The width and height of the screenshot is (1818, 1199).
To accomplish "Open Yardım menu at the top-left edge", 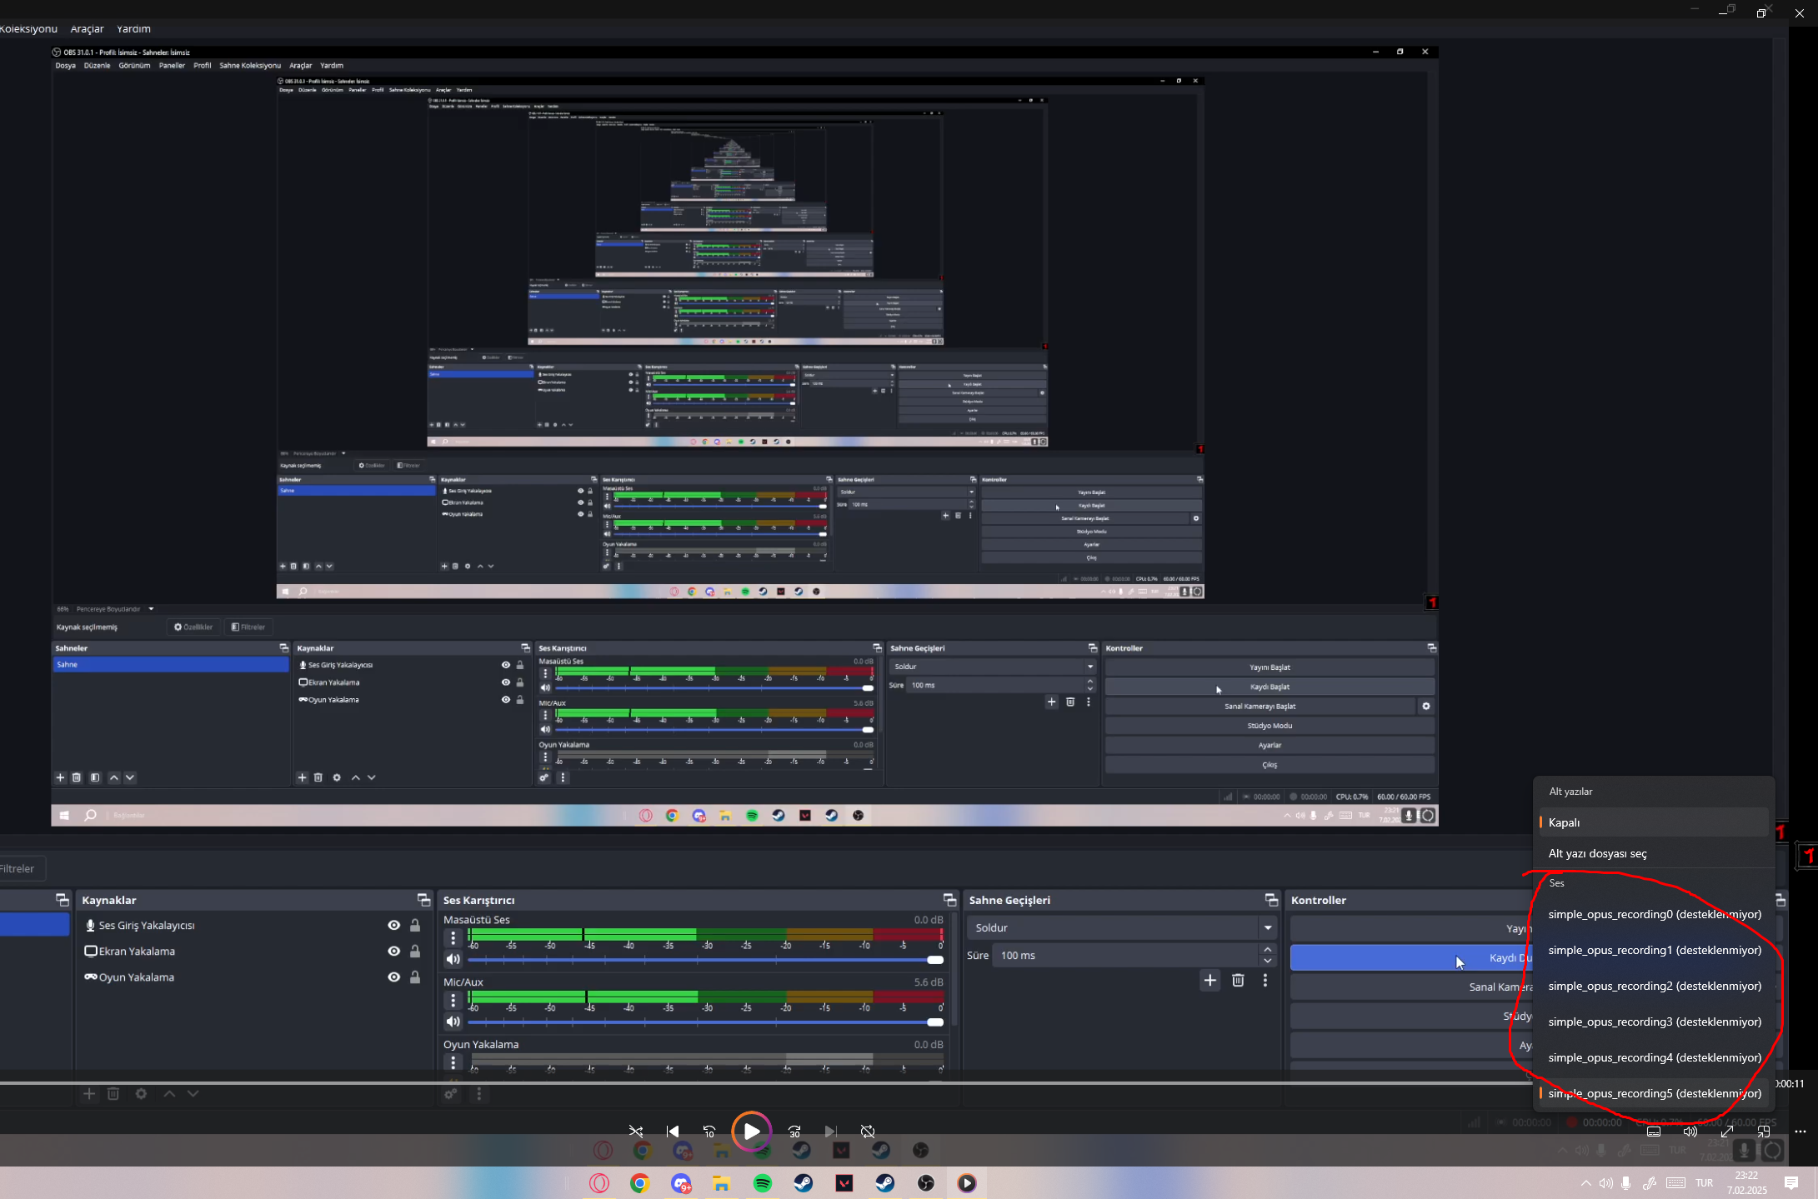I will (x=133, y=28).
